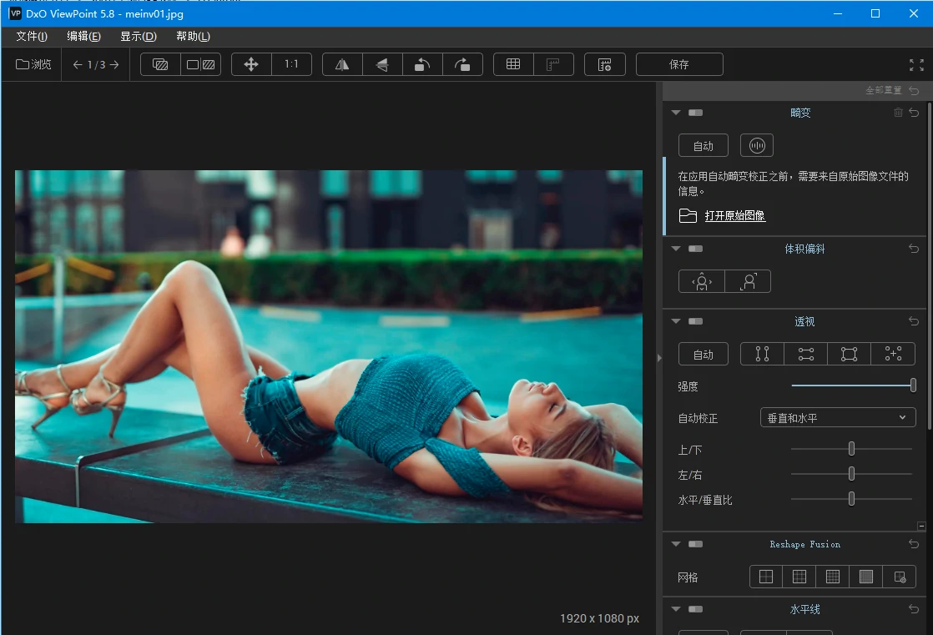Choose the rectangle perspective tool icon

[849, 355]
